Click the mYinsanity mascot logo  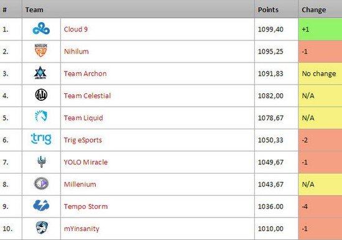(x=42, y=228)
